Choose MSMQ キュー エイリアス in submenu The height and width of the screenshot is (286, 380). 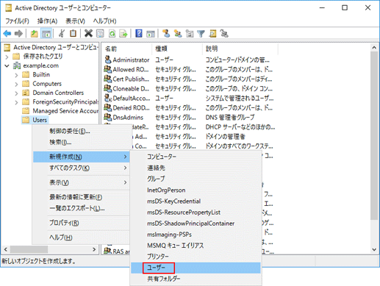(196, 246)
